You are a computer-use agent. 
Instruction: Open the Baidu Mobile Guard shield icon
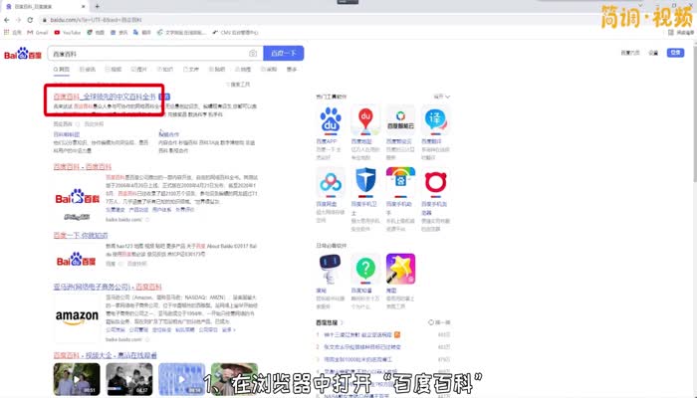[365, 180]
